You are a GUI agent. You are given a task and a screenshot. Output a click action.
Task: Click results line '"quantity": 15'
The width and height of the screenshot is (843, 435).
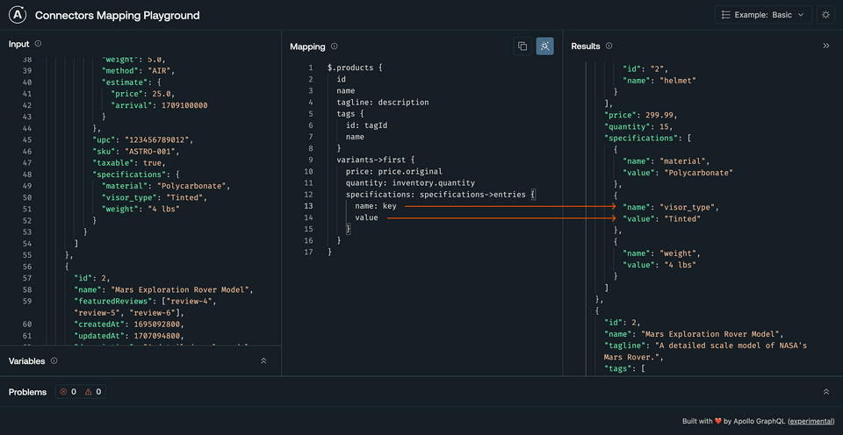click(x=638, y=127)
